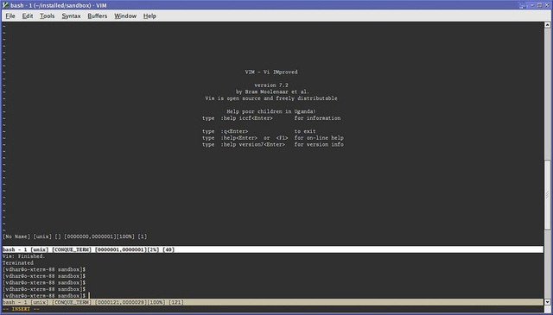Open the Syntax menu
This screenshot has width=553, height=315.
click(x=71, y=16)
